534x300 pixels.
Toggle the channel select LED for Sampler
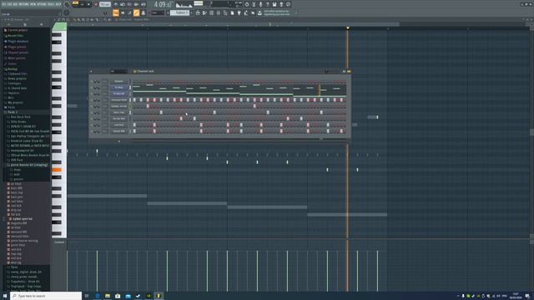tap(130, 82)
